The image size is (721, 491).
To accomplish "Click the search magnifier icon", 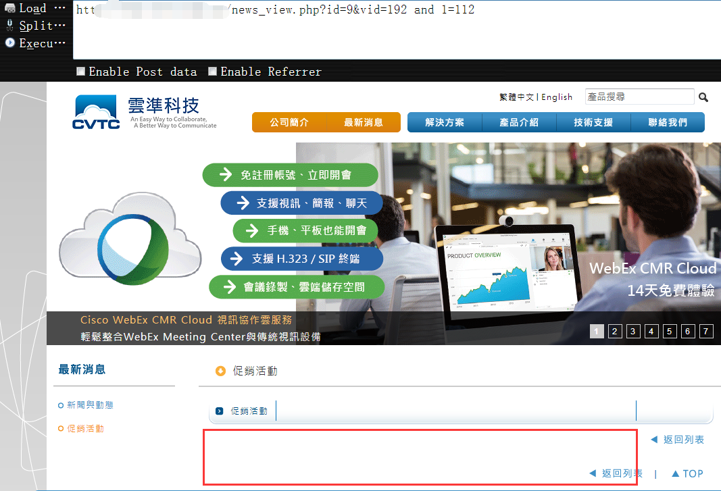I will click(x=703, y=97).
